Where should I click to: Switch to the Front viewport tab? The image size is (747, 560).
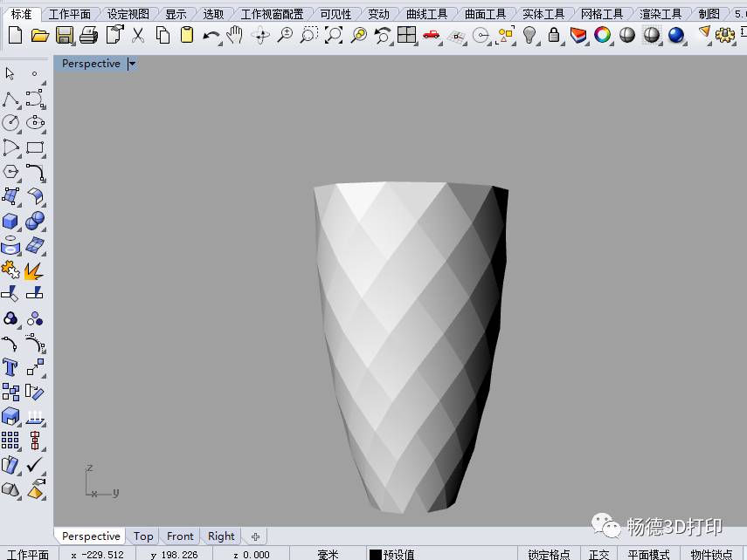click(x=180, y=536)
